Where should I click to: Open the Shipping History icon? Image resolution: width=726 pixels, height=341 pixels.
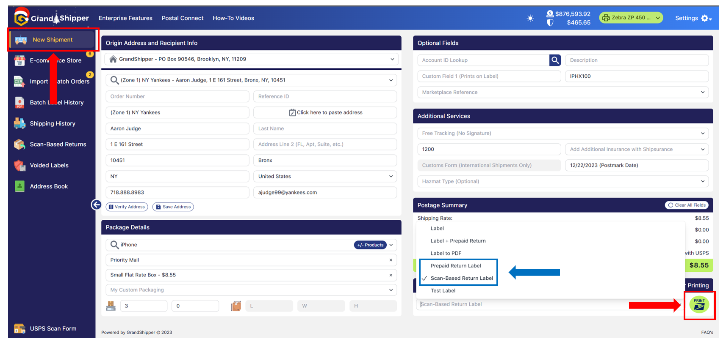tap(19, 123)
